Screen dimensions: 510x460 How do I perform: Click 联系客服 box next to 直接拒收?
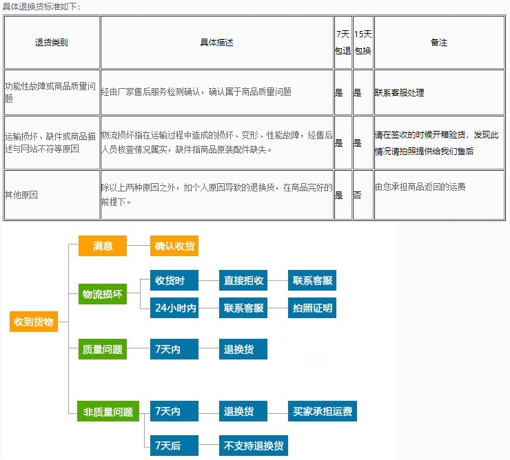(312, 280)
